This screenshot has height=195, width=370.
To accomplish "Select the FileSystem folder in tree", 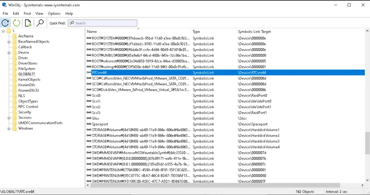I will (27, 69).
